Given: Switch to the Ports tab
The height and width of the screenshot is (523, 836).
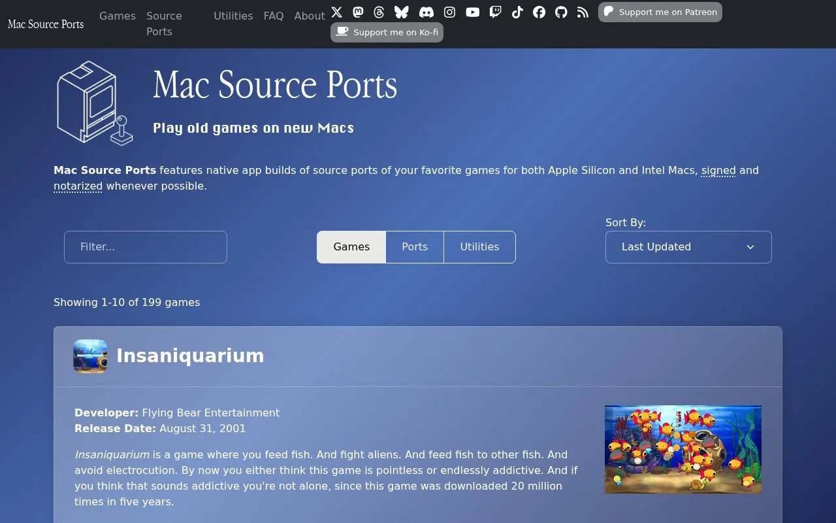Looking at the screenshot, I should (x=415, y=247).
